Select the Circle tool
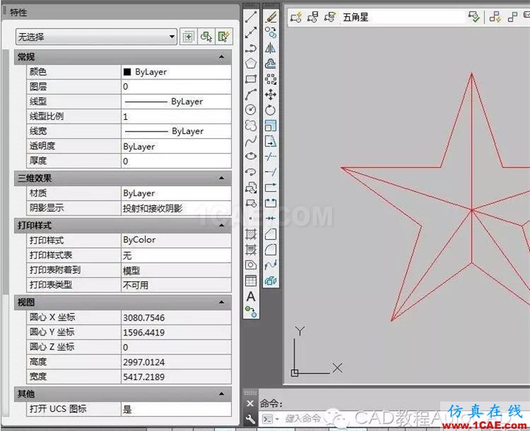Viewport: 530px width, 431px height. (x=251, y=110)
